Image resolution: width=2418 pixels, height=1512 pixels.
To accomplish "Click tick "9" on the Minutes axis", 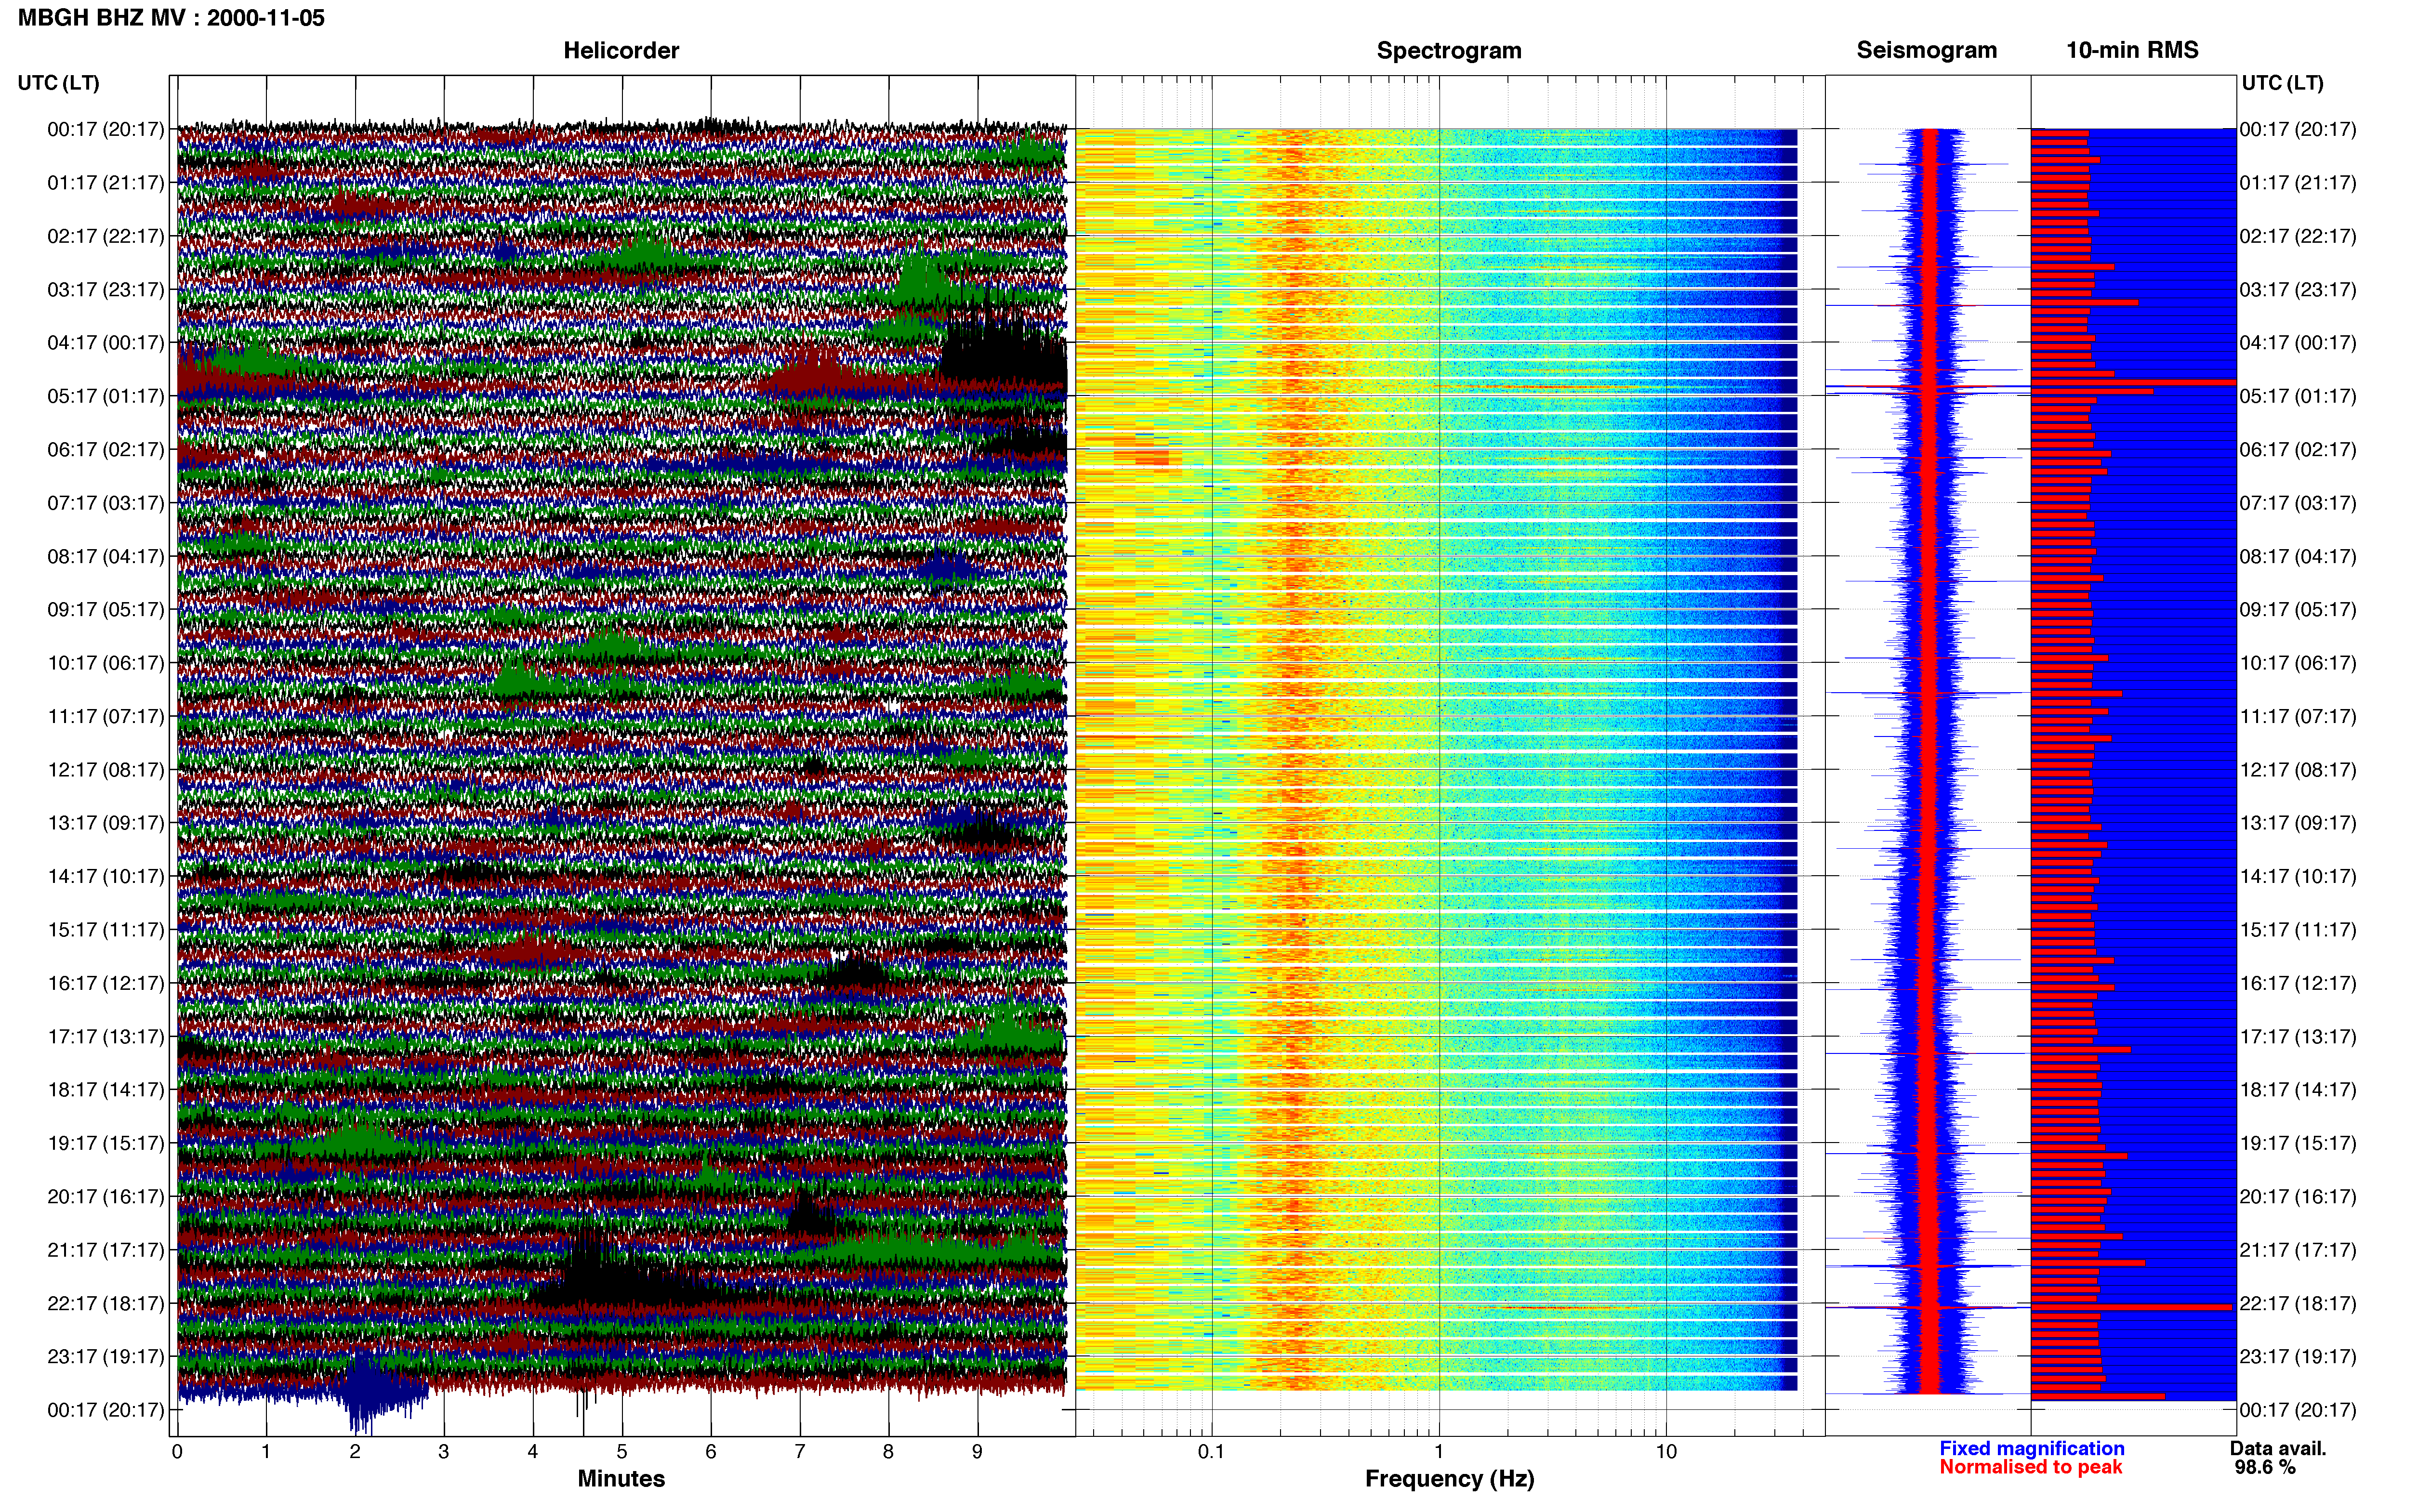I will 977,1452.
